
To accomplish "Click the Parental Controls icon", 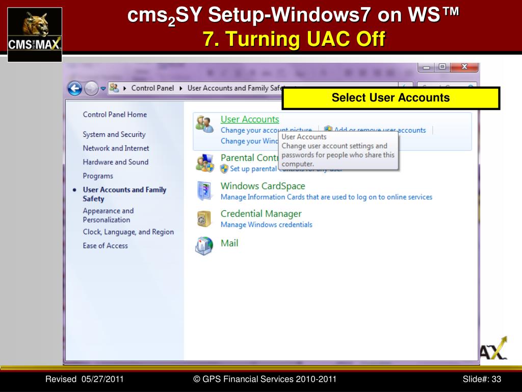I will tap(204, 163).
